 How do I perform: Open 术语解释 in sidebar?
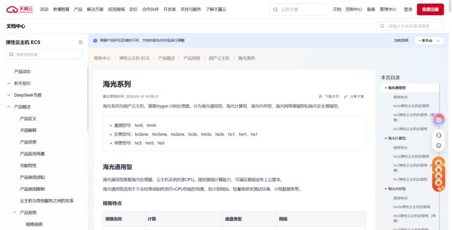pyautogui.click(x=28, y=130)
